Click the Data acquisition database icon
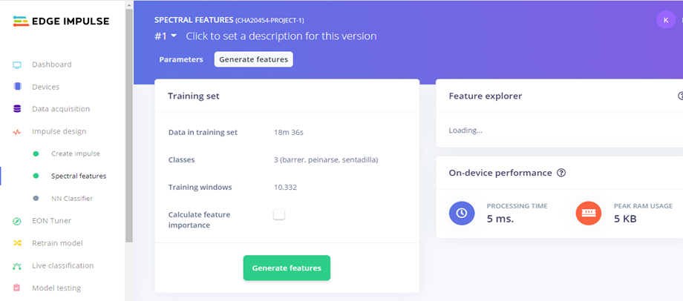The image size is (683, 301). point(17,109)
